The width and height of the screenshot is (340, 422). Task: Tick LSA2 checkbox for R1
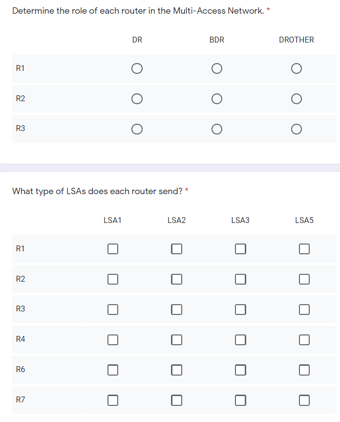176,249
